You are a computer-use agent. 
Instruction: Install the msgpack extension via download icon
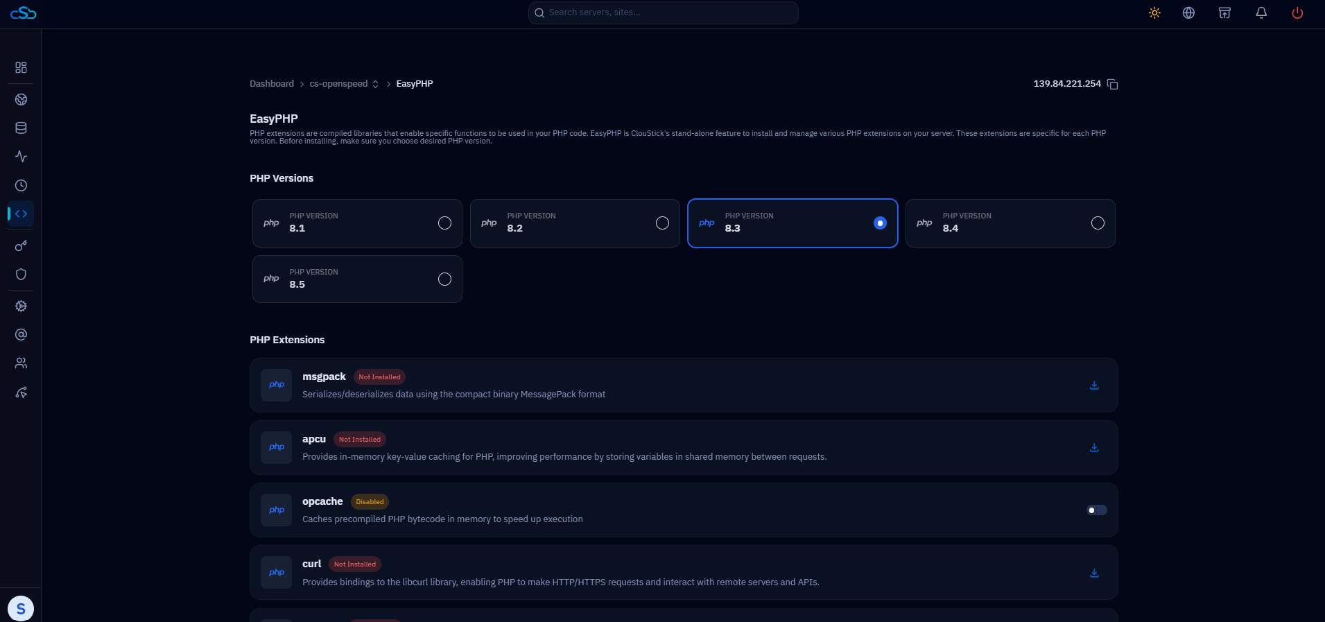click(1094, 386)
